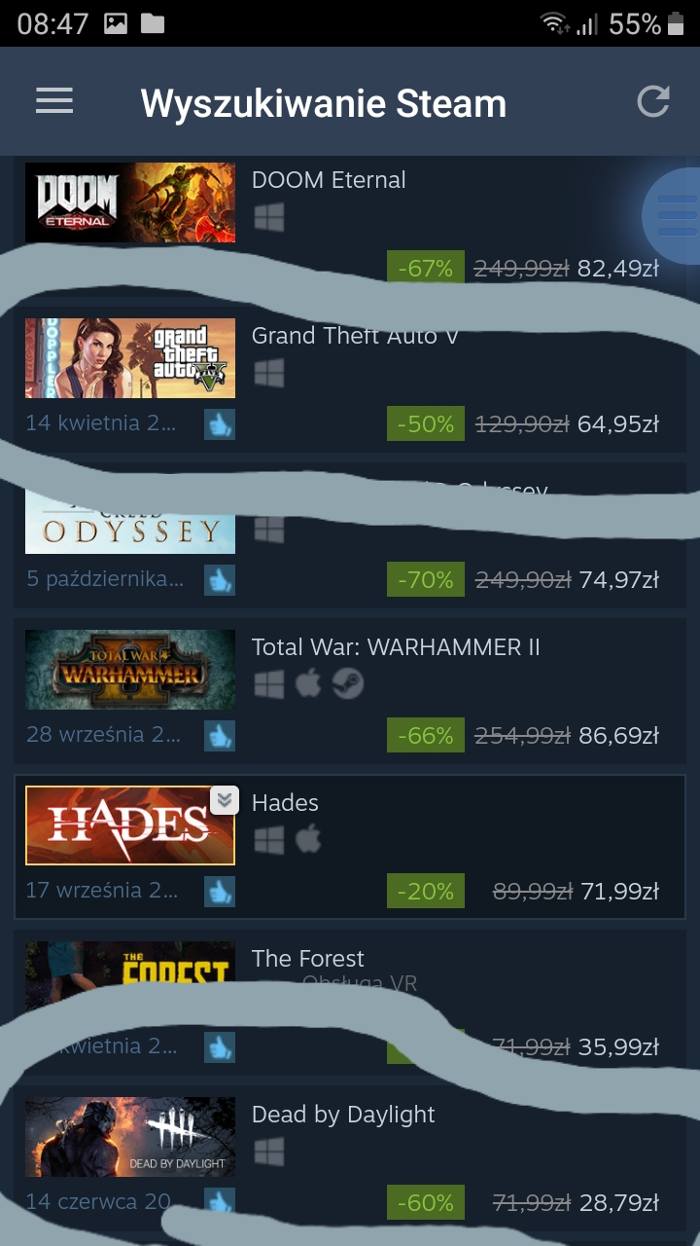Tap Windows platform icon under DOOM Eternal

tap(269, 217)
